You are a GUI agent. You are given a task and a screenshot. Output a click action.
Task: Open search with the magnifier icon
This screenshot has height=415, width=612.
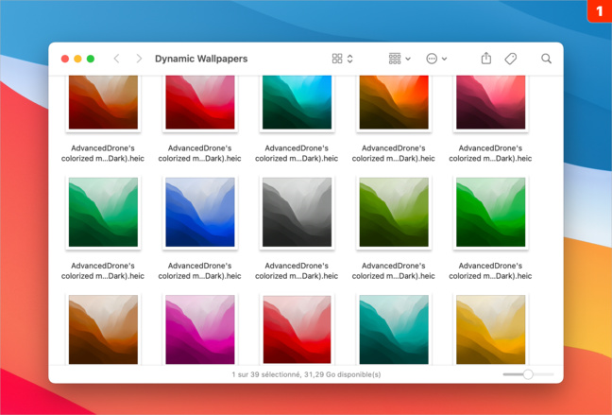pyautogui.click(x=546, y=59)
